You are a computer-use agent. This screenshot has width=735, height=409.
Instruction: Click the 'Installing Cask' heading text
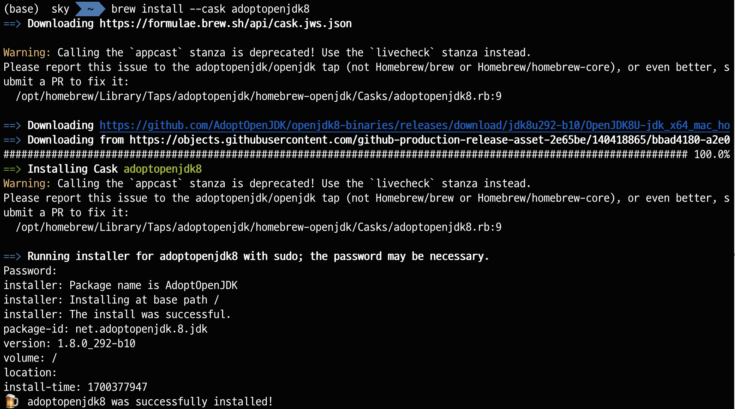(72, 169)
